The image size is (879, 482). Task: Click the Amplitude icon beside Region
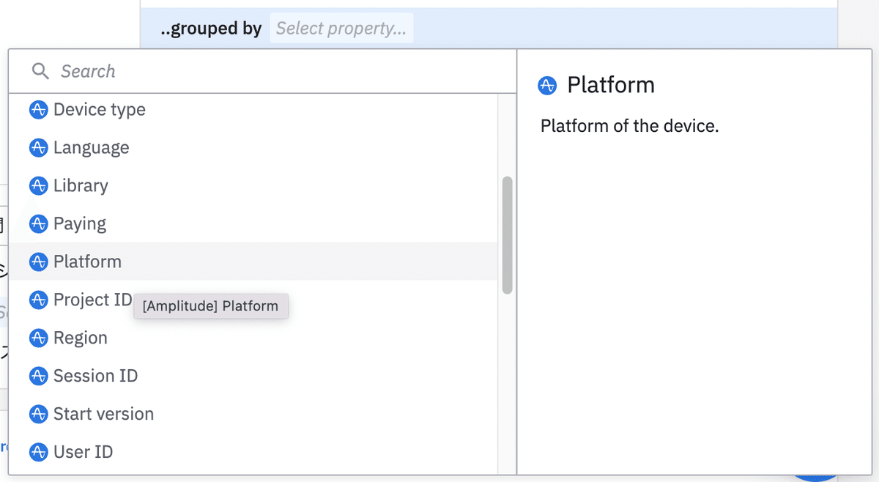(38, 338)
